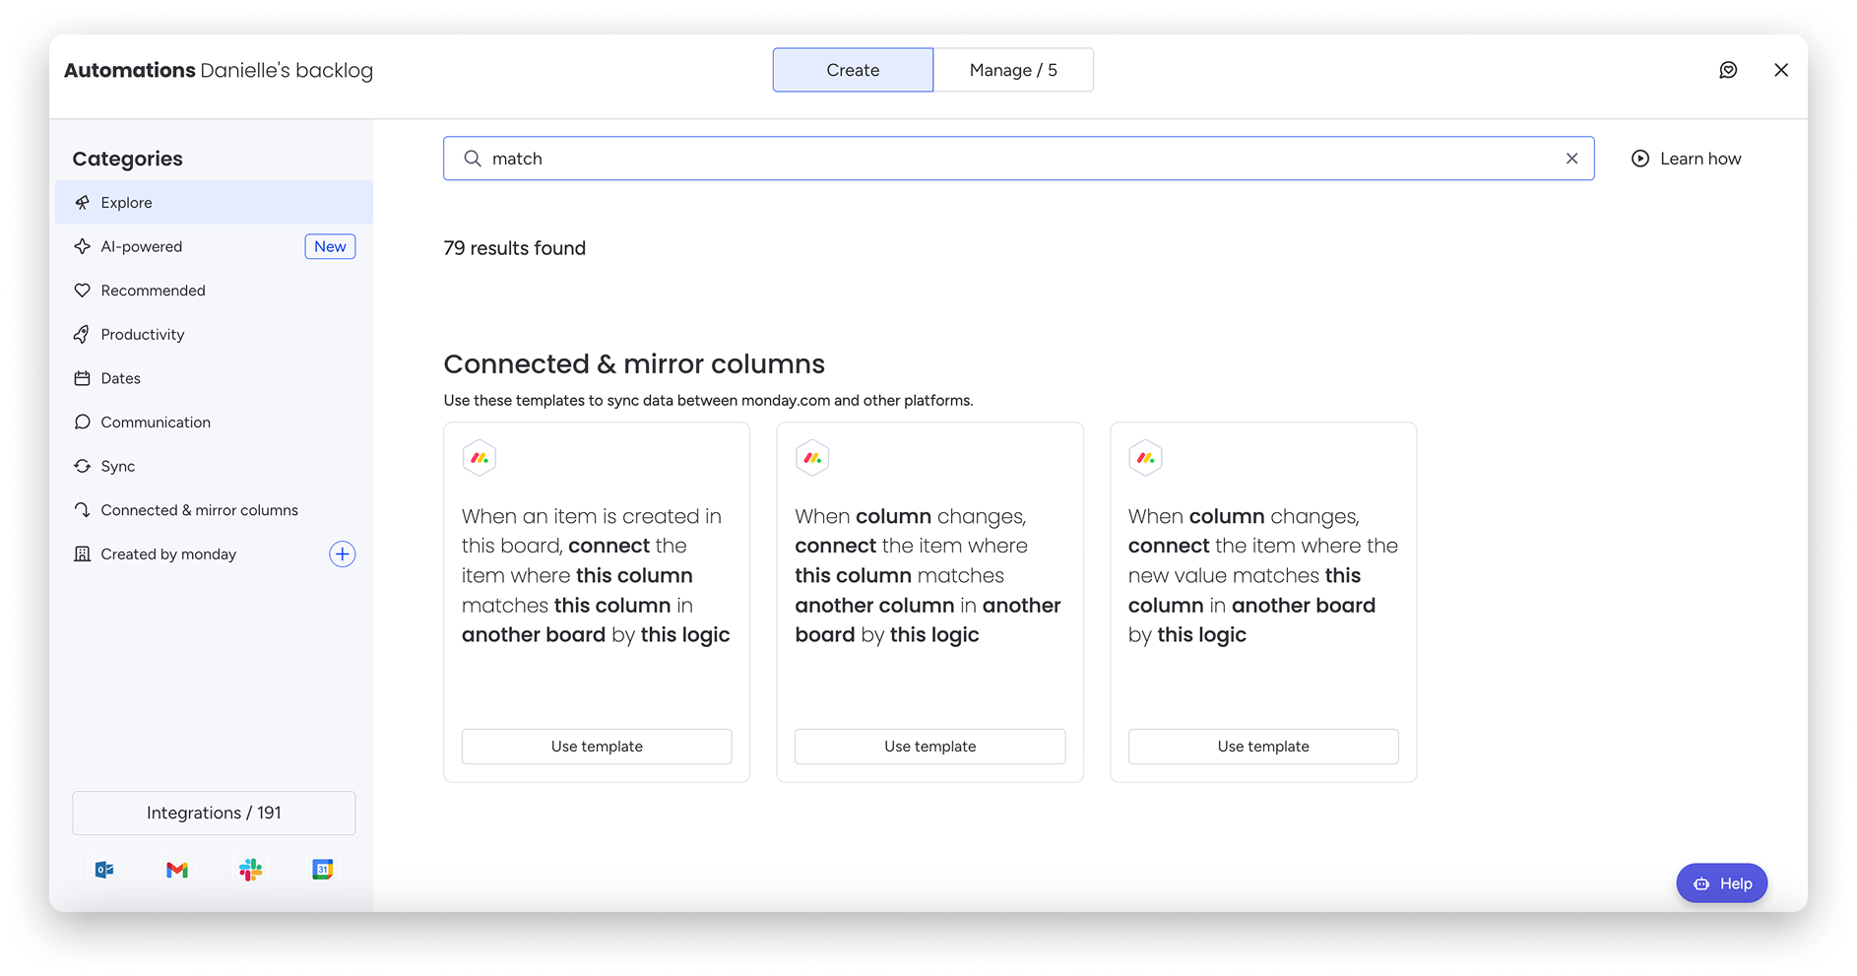Use template for 'new value matches' automation
Screen dimensions: 1857x976
click(1263, 747)
